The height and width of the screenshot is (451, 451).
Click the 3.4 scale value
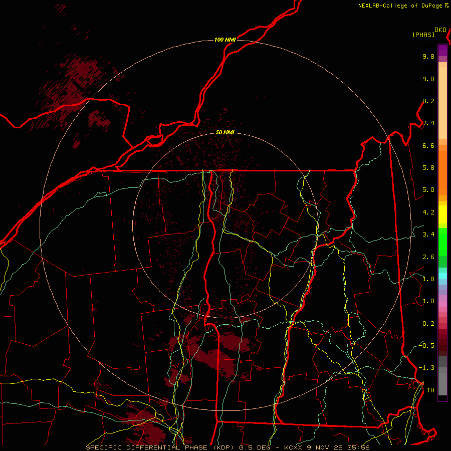pyautogui.click(x=428, y=235)
